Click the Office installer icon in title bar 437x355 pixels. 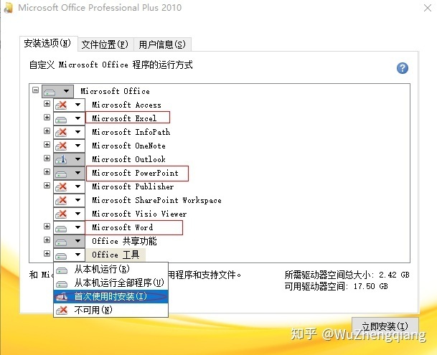point(9,7)
